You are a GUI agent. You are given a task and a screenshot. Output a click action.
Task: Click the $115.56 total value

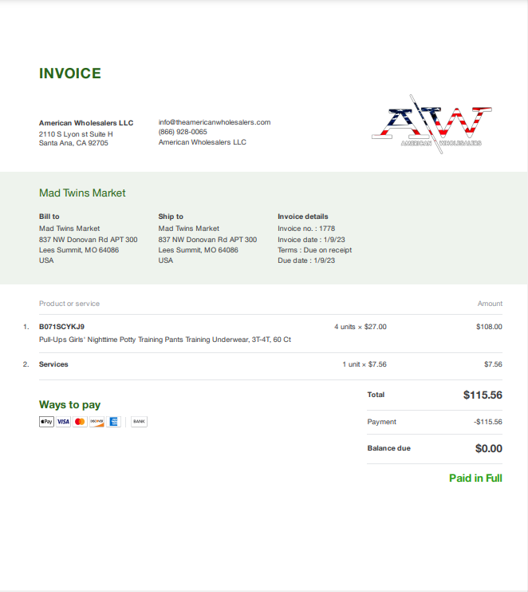point(483,395)
